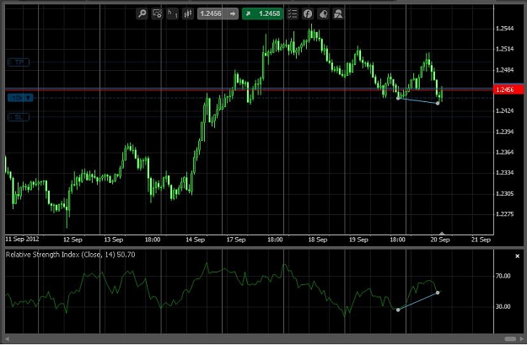The image size is (527, 345).
Task: Click the red 1.2456 price tag
Action: (x=508, y=89)
